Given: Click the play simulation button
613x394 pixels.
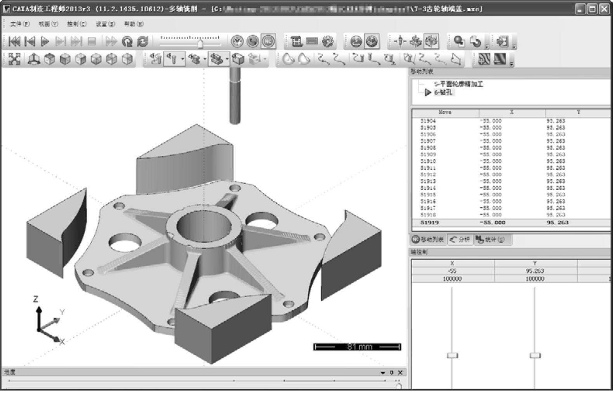Looking at the screenshot, I should pyautogui.click(x=45, y=42).
